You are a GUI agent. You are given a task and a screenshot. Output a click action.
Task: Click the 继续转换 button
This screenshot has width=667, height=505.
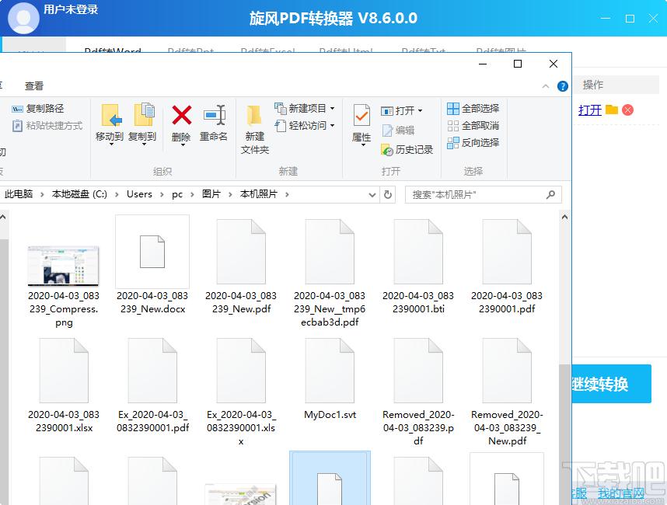point(612,384)
